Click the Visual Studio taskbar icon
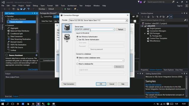The image size is (189, 106). [38, 104]
